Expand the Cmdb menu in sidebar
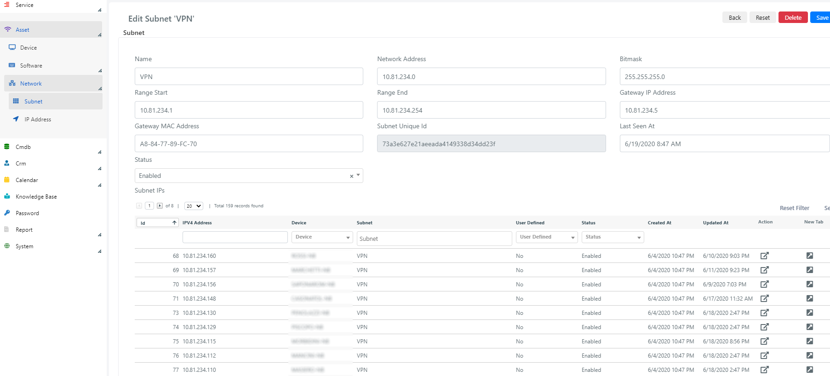Screen dimensions: 830x376 23,147
